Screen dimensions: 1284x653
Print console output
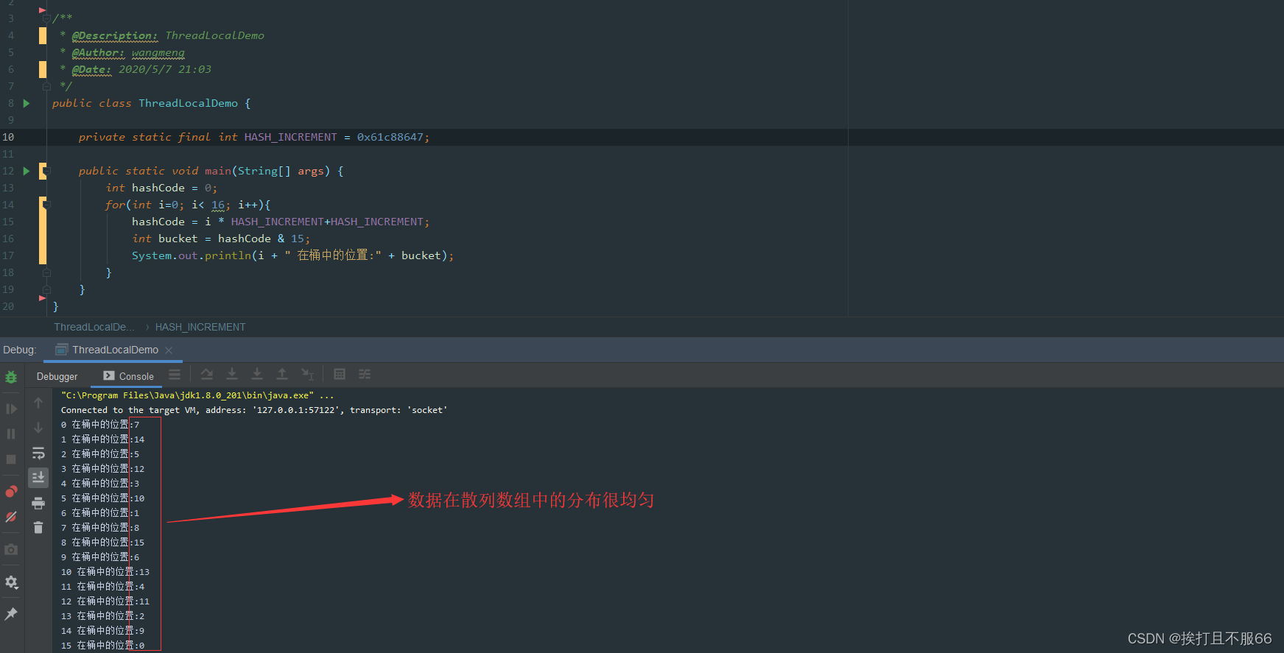(38, 503)
